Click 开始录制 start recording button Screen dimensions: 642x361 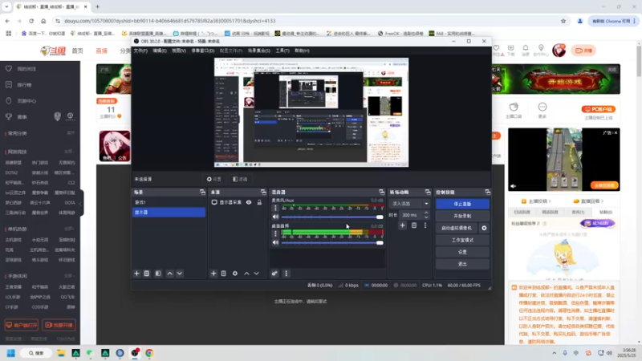coord(462,216)
